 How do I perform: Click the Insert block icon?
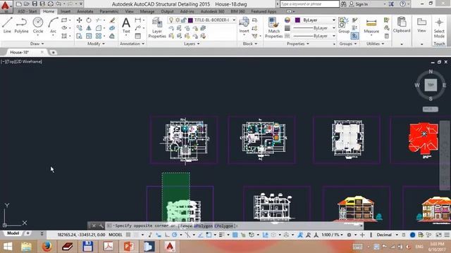(x=244, y=25)
